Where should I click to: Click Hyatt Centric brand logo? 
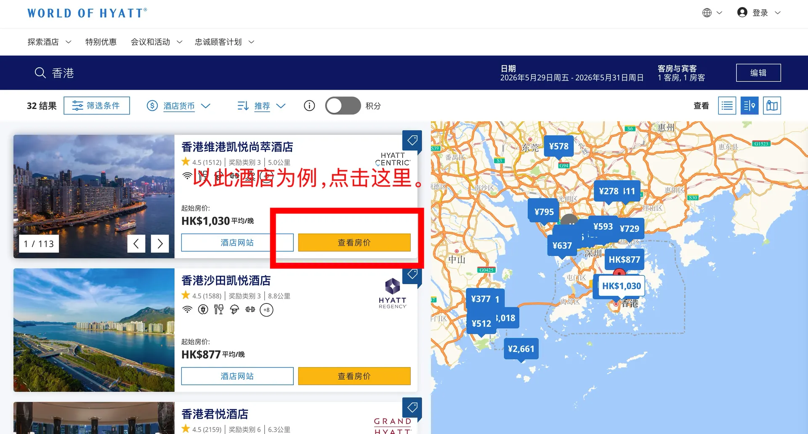(x=392, y=159)
